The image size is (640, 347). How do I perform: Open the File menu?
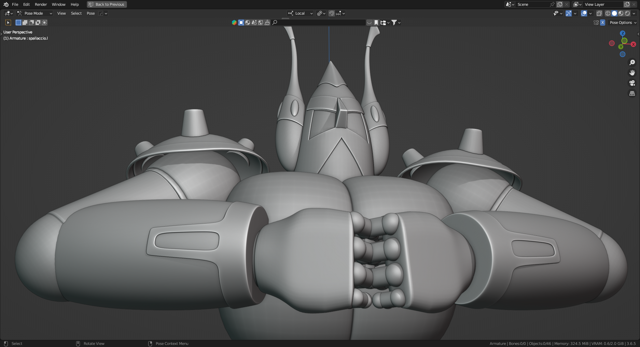15,4
